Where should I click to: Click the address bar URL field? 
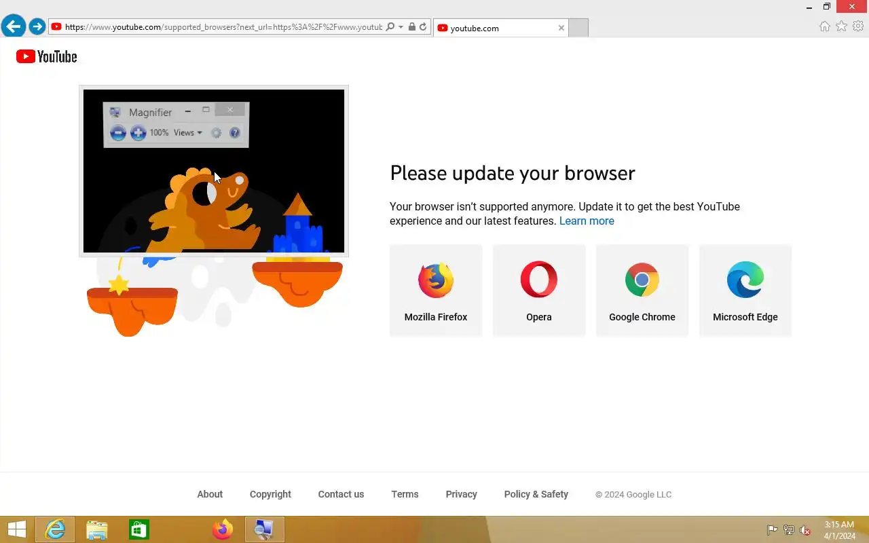click(x=223, y=27)
